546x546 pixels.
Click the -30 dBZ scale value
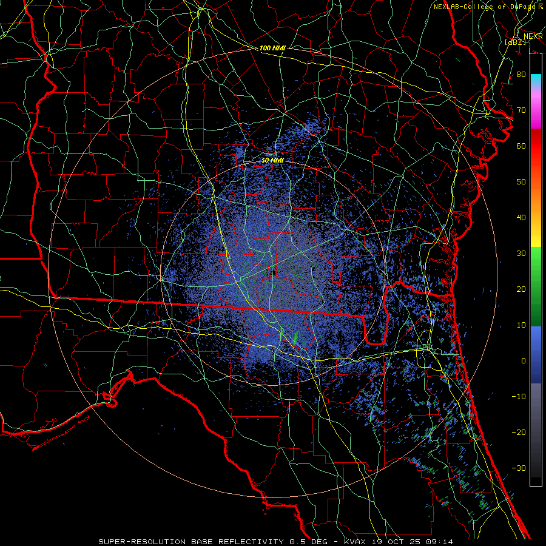click(519, 468)
